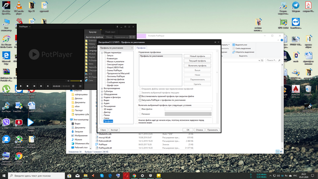Select the Сеть network item in PotPlayer browser
Viewport: 318px width, 179px height.
click(89, 81)
